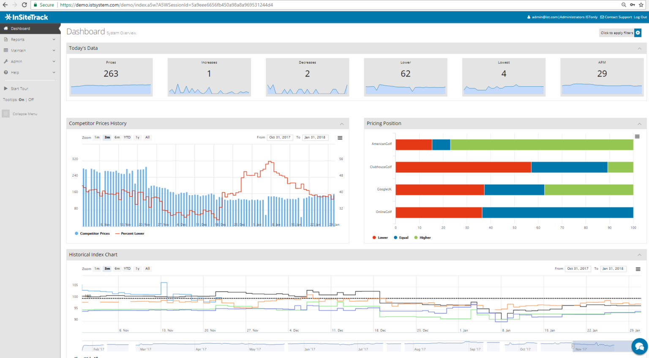The height and width of the screenshot is (358, 649).
Task: Click Log Out
Action: point(641,17)
